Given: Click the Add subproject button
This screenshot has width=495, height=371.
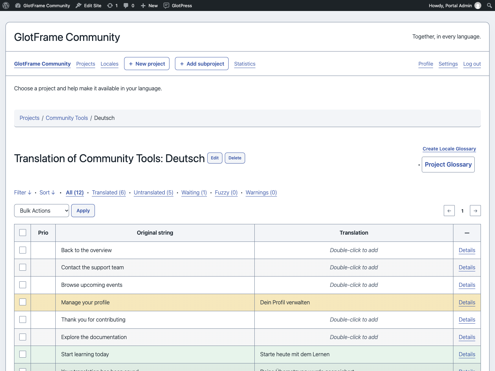Looking at the screenshot, I should coord(202,64).
